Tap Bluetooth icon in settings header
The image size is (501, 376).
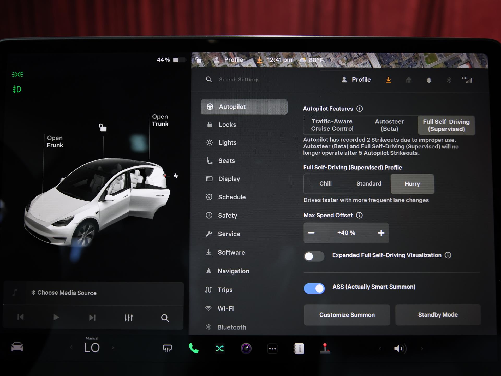point(449,80)
